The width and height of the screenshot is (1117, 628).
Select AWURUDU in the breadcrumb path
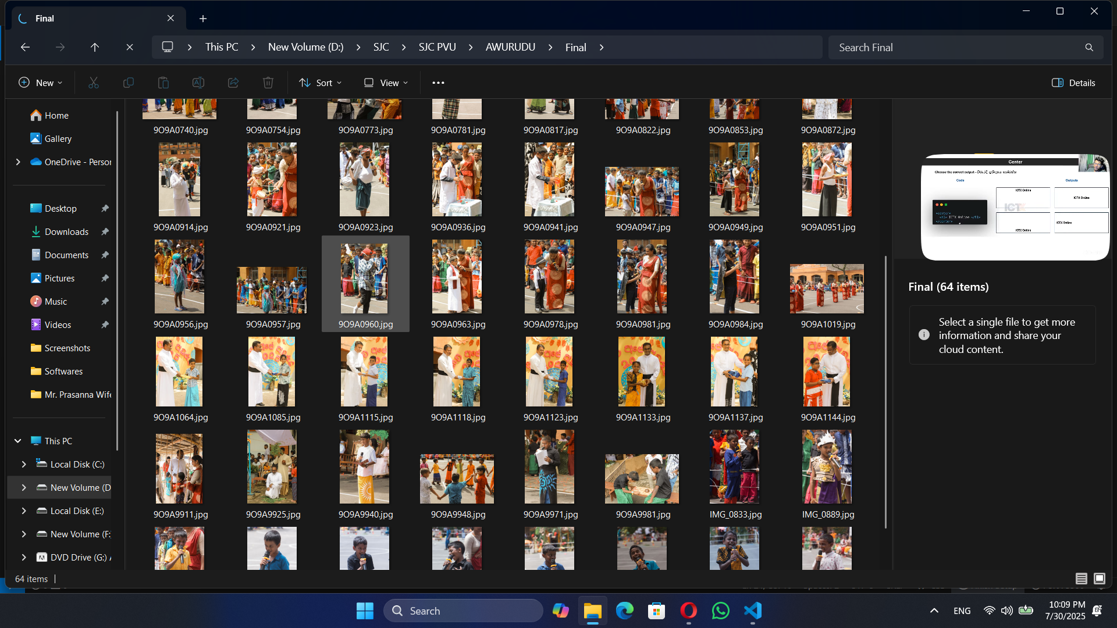pyautogui.click(x=510, y=47)
